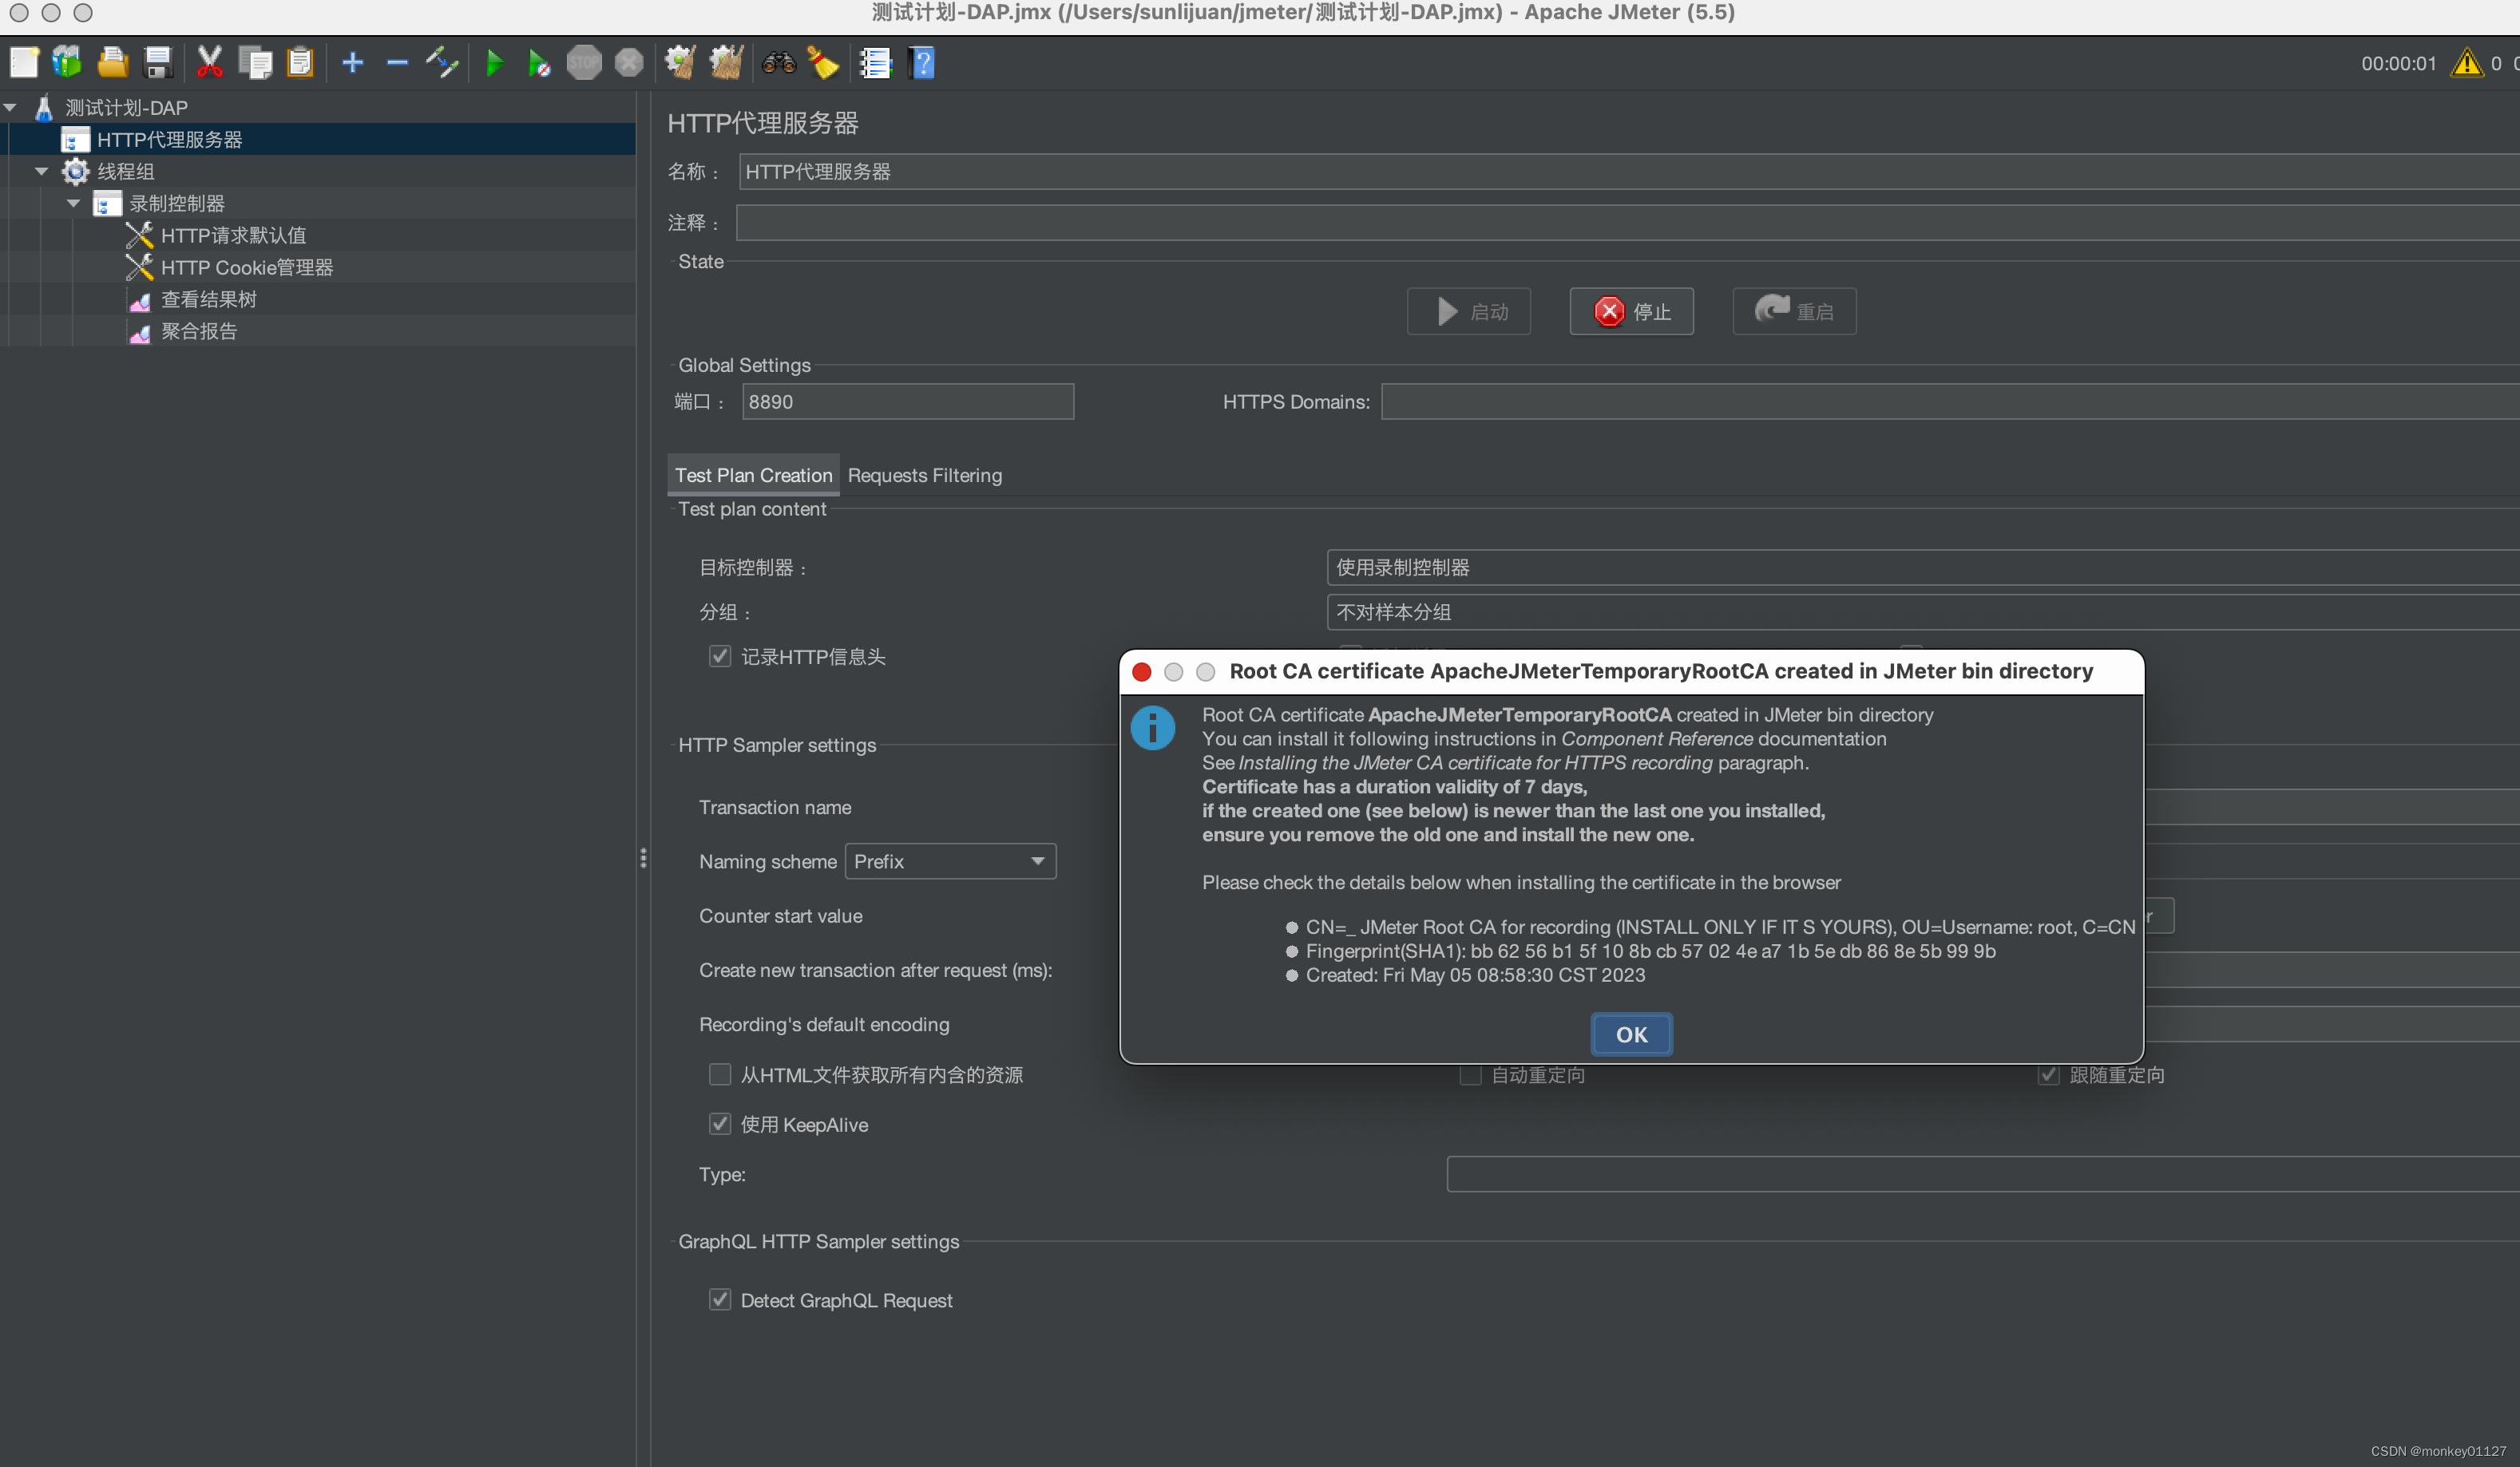This screenshot has width=2520, height=1467.
Task: Toggle the Detect GraphQL Request checkbox
Action: coord(719,1299)
